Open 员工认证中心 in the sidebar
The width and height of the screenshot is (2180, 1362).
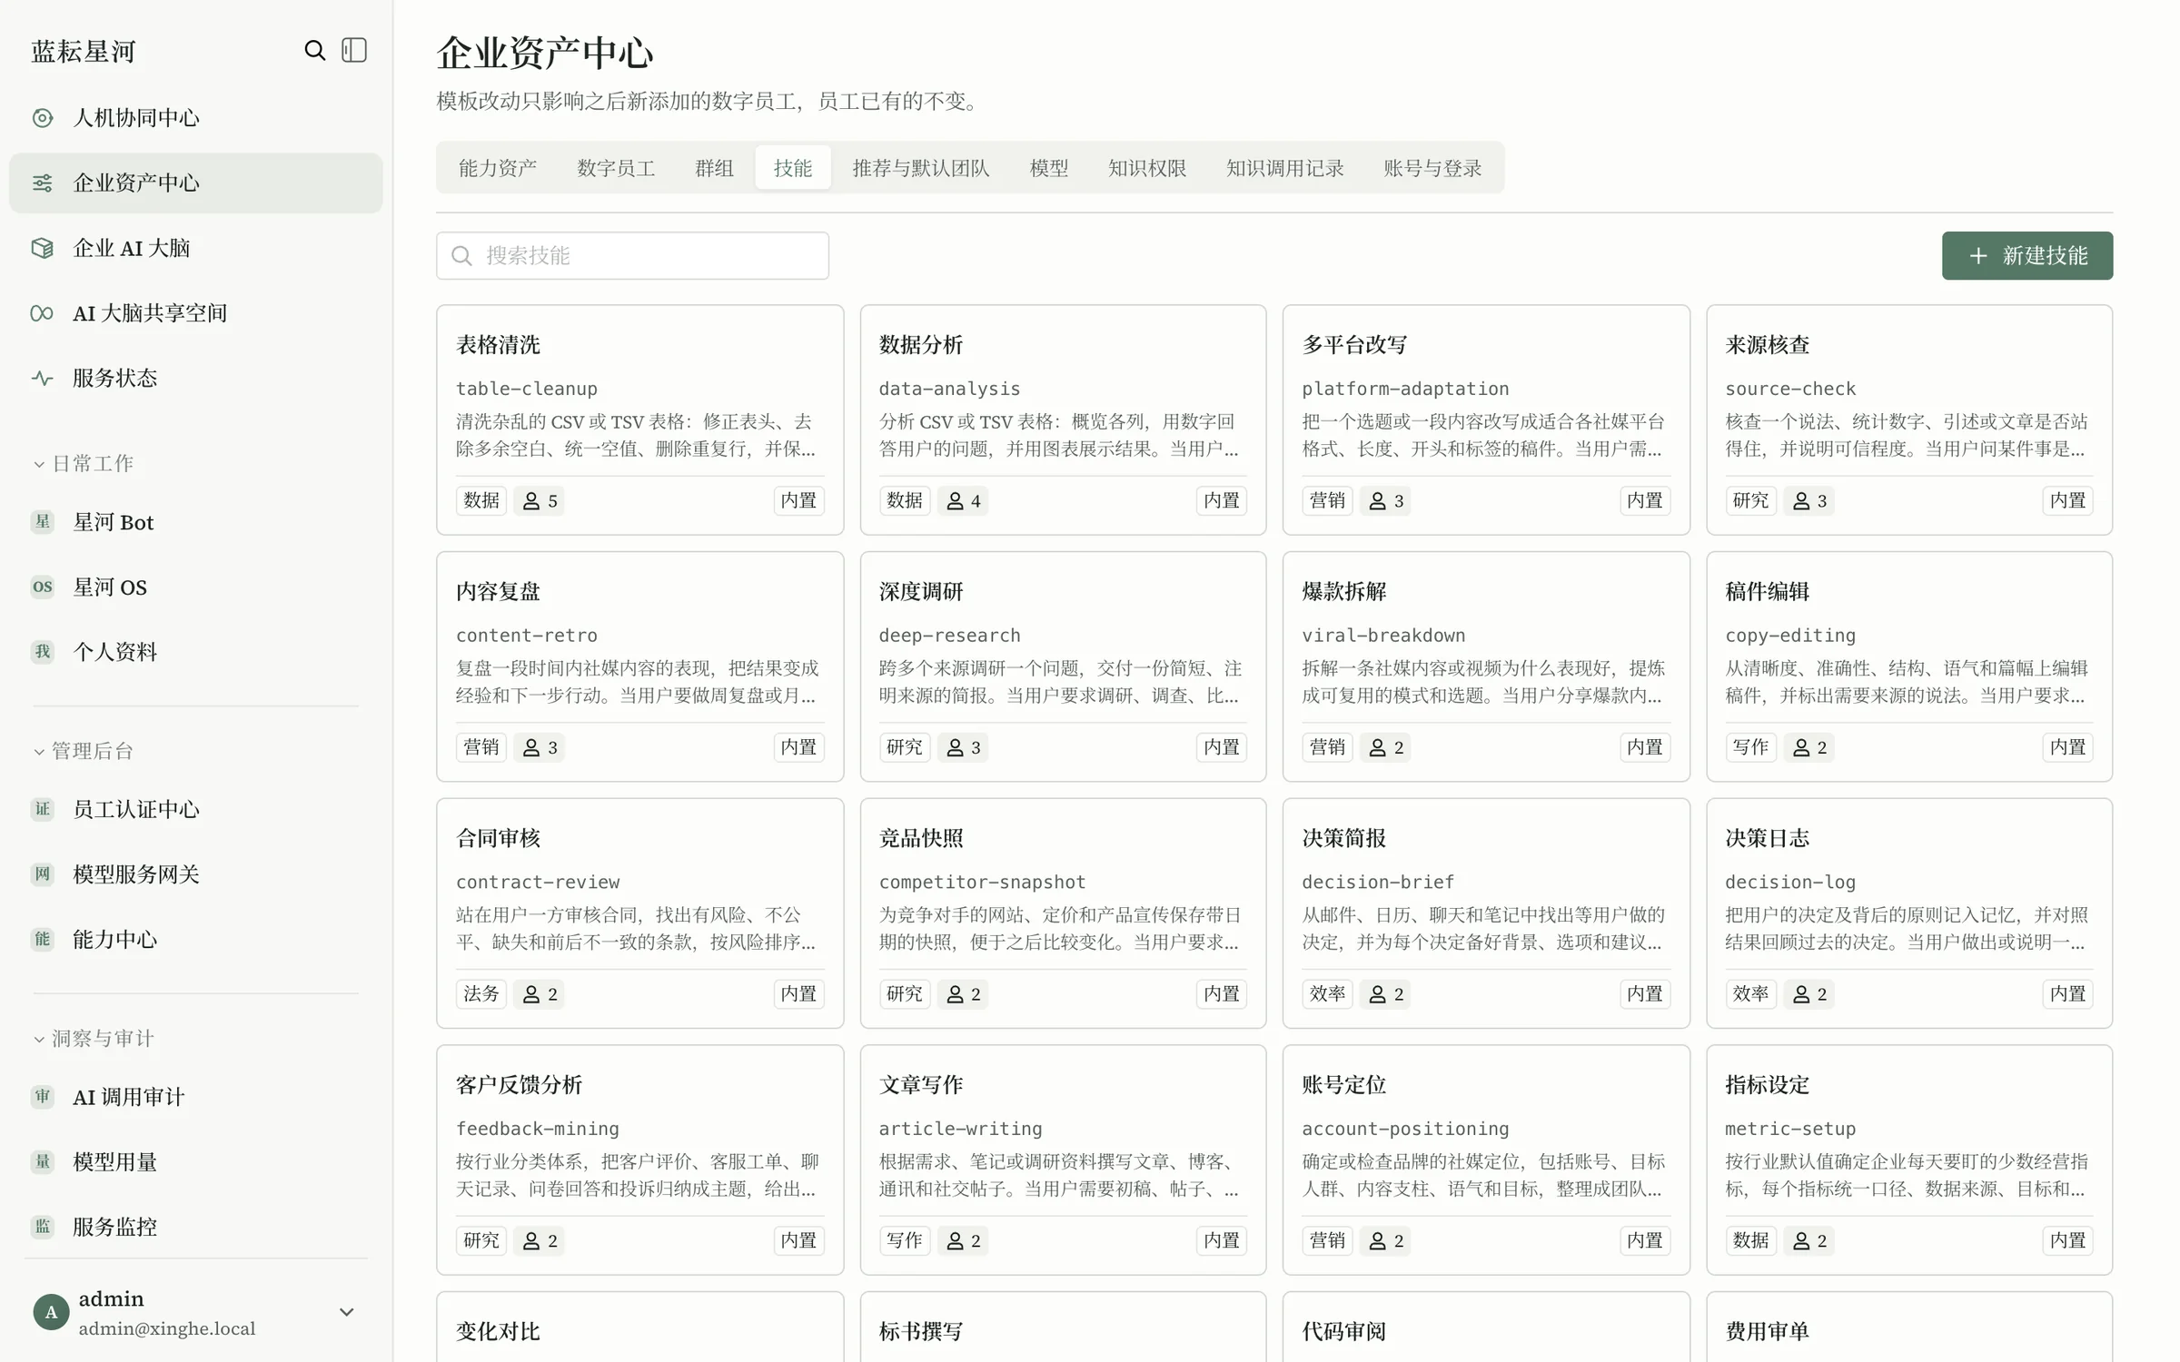(x=195, y=809)
